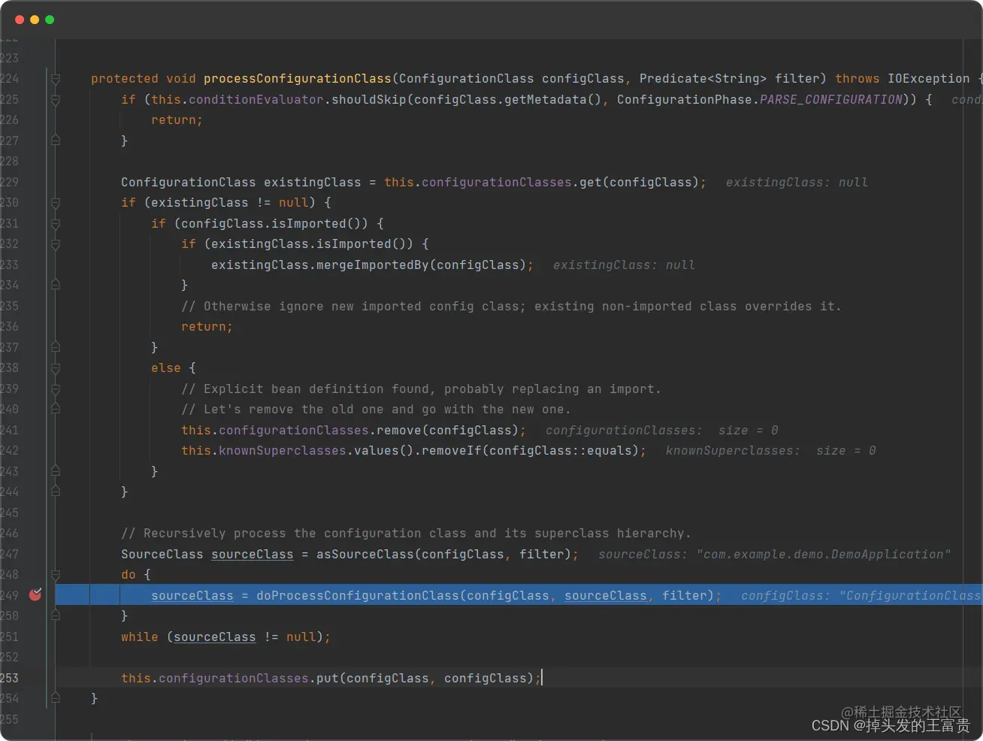Viewport: 983px width, 741px height.
Task: Click the inline hint 'existingClass: null' after get(configClass)
Action: [797, 182]
